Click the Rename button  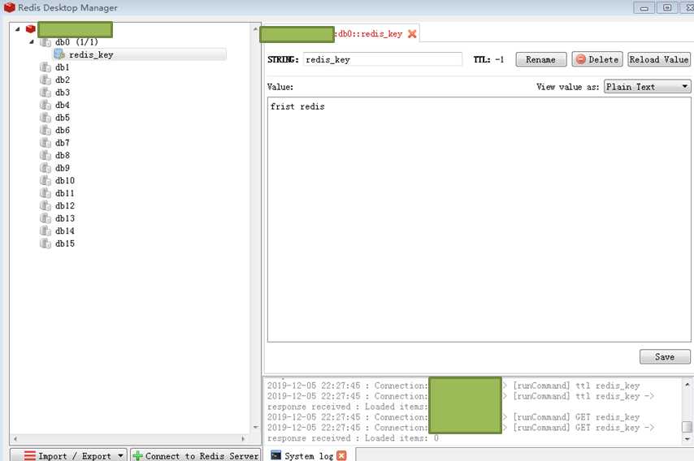pos(541,59)
